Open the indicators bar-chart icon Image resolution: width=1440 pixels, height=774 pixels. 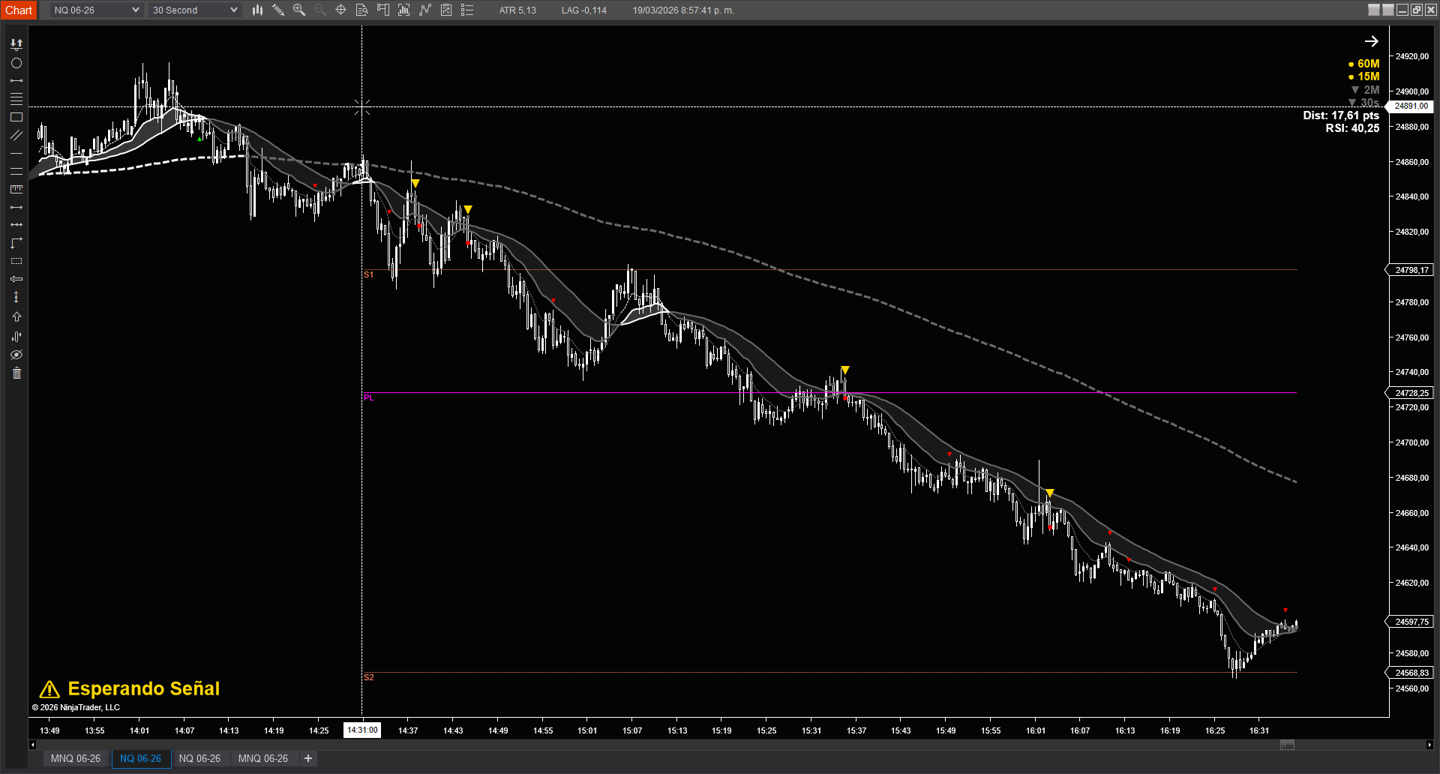click(403, 10)
